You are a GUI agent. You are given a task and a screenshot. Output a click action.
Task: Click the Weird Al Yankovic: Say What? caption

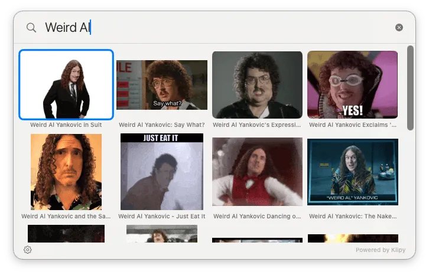(x=162, y=125)
